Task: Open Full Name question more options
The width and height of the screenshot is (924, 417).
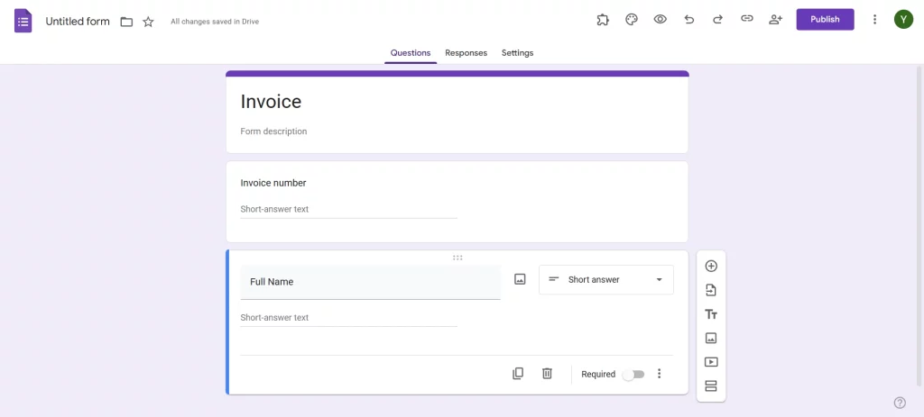Action: point(660,374)
